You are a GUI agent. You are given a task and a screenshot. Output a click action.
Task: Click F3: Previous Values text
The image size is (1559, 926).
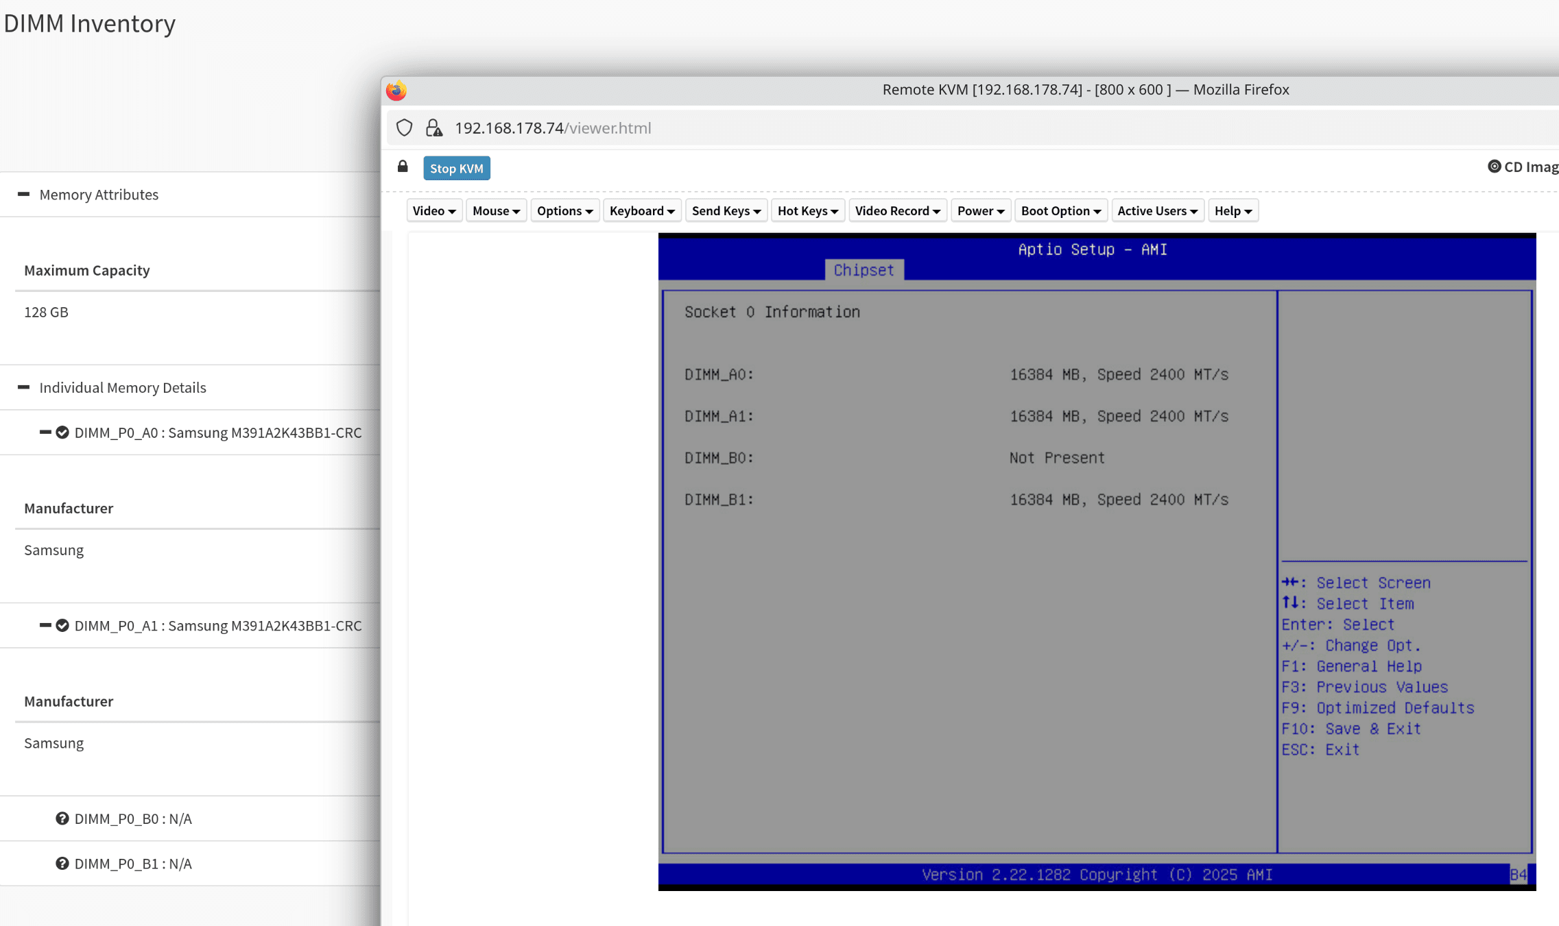click(1365, 687)
